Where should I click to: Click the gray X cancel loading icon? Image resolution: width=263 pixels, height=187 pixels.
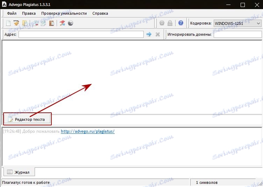(x=158, y=34)
